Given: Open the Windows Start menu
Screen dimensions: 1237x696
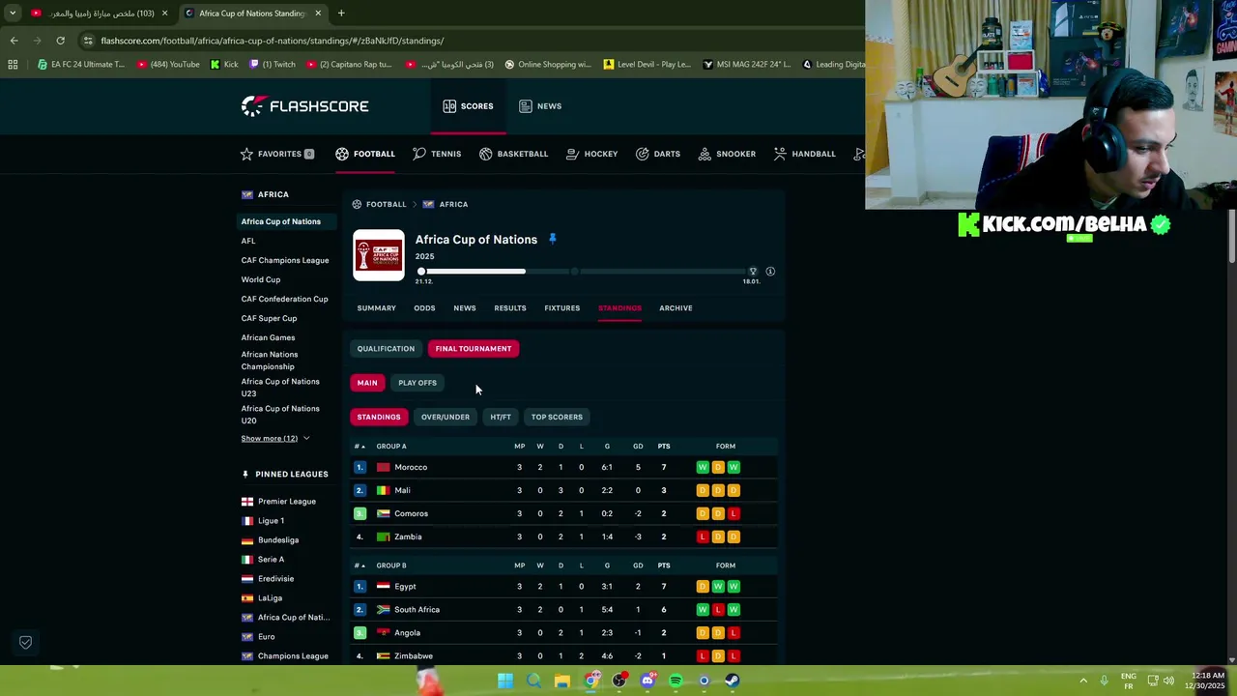Looking at the screenshot, I should click(x=505, y=681).
